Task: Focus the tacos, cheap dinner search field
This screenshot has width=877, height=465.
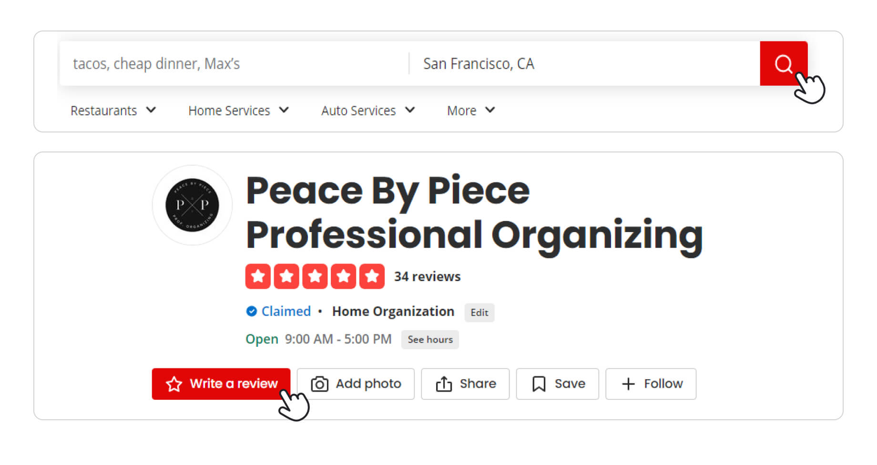Action: [234, 63]
